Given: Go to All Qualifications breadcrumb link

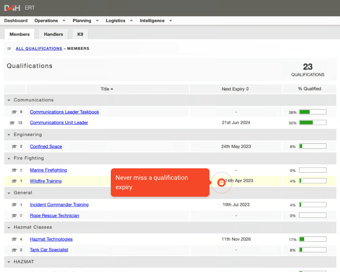Looking at the screenshot, I should click(x=39, y=48).
